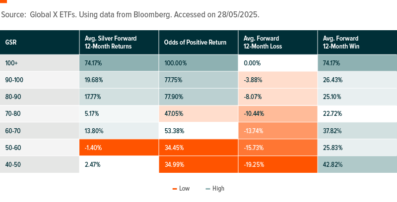Click the GSR column header

[x=12, y=42]
